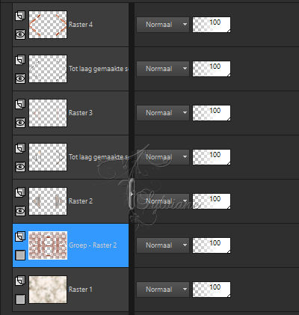Screen dimensions: 299x315
Task: Open blend mode dropdown for Raster 1
Action: pos(163,290)
